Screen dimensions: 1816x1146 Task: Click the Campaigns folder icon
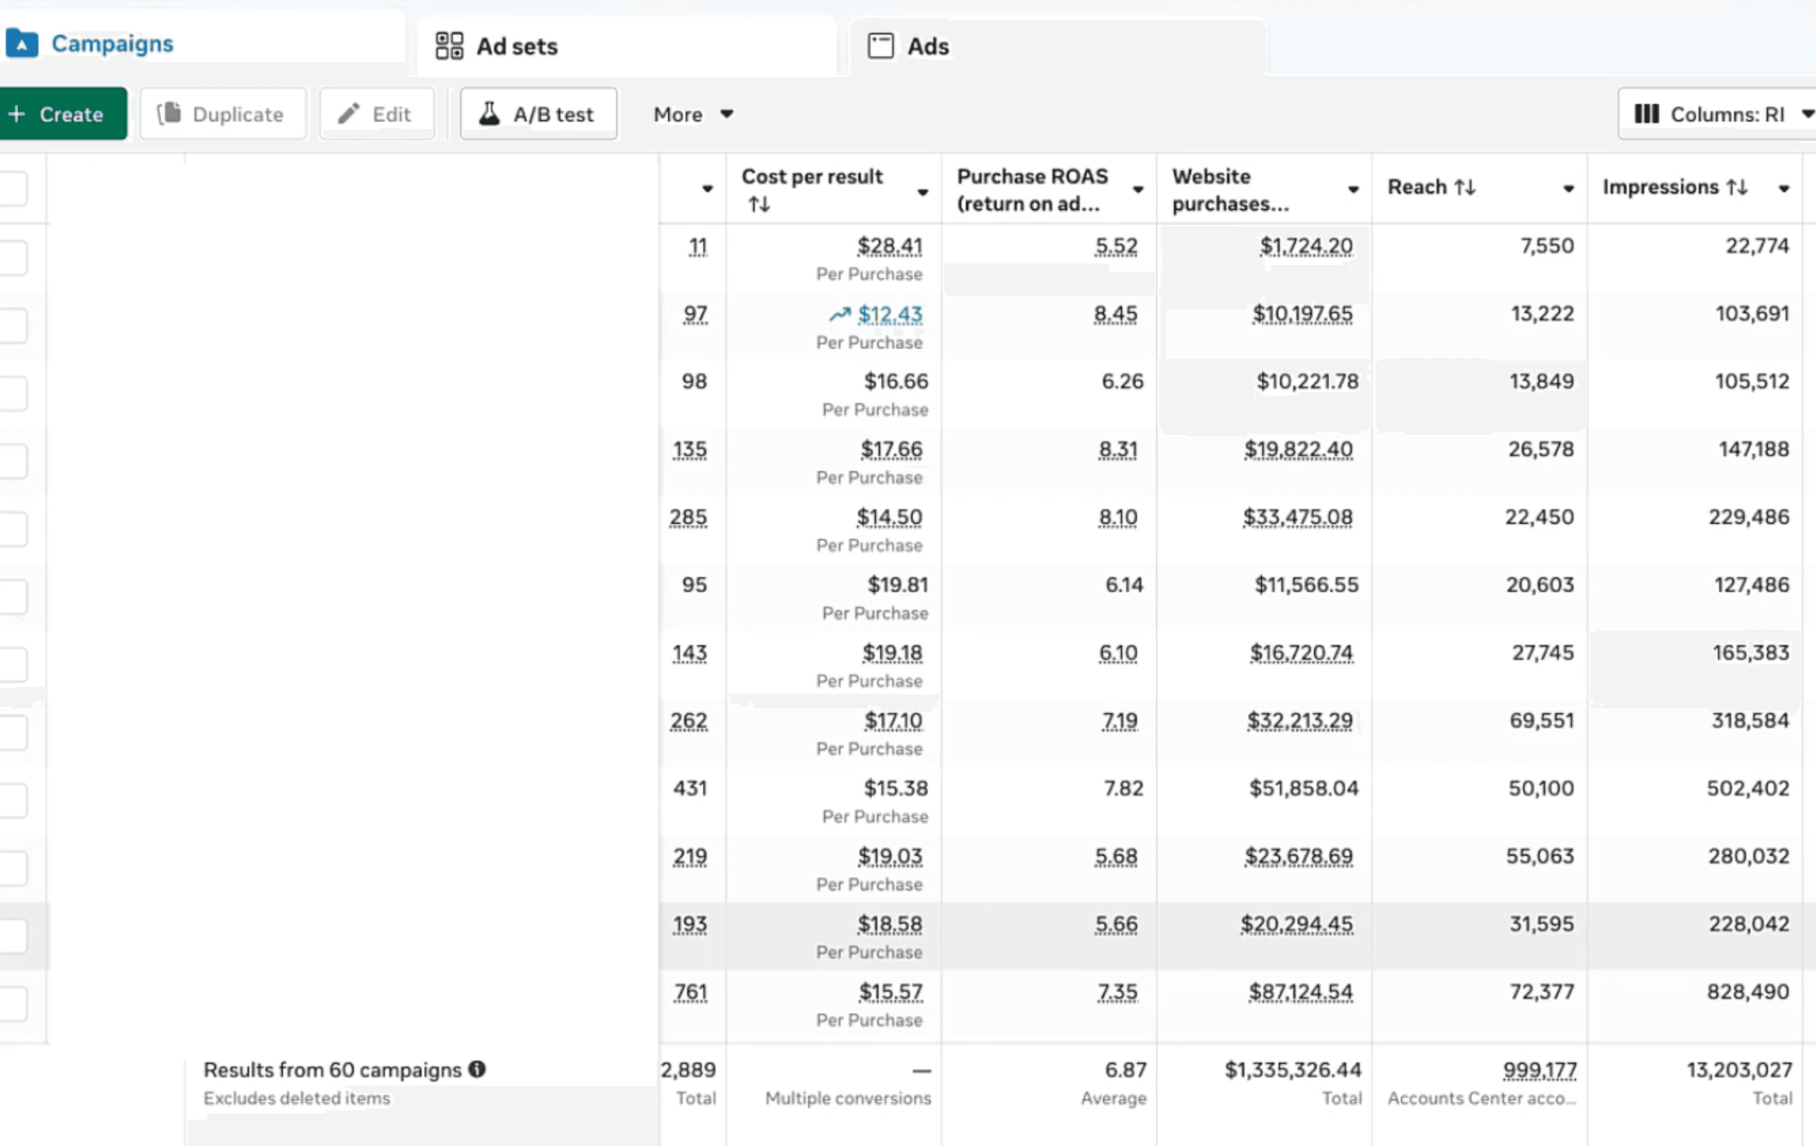(x=22, y=44)
